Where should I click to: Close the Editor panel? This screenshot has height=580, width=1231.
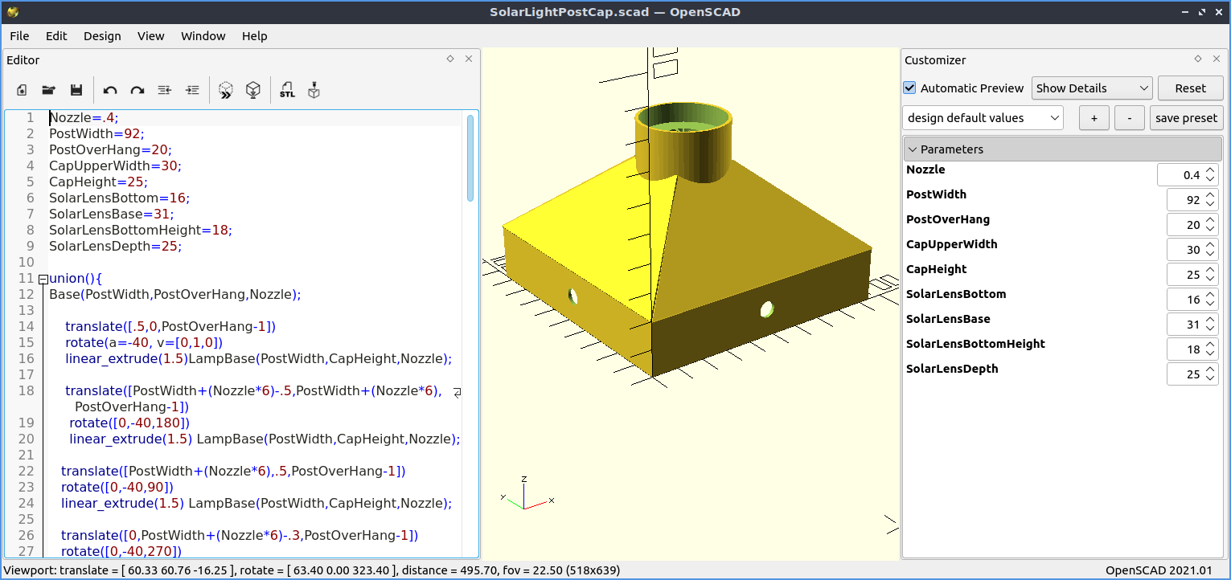tap(469, 59)
